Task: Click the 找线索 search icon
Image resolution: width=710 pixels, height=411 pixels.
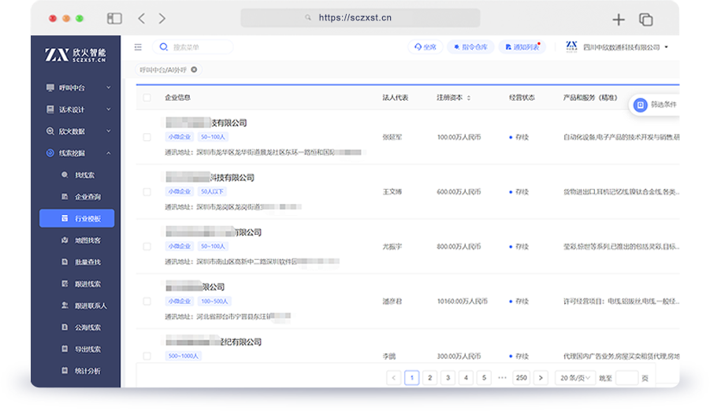Action: pyautogui.click(x=65, y=175)
